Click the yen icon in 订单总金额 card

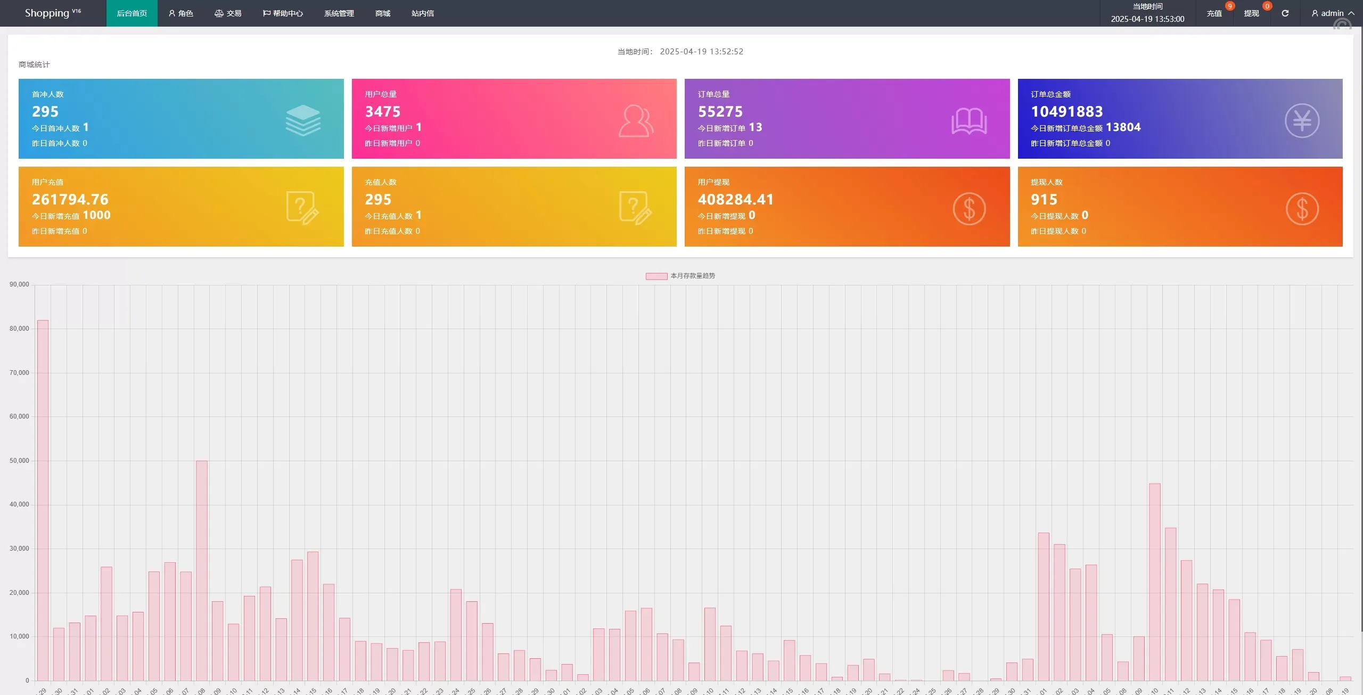1302,121
